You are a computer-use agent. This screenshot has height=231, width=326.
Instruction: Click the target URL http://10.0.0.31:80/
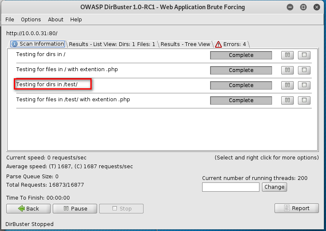click(32, 33)
